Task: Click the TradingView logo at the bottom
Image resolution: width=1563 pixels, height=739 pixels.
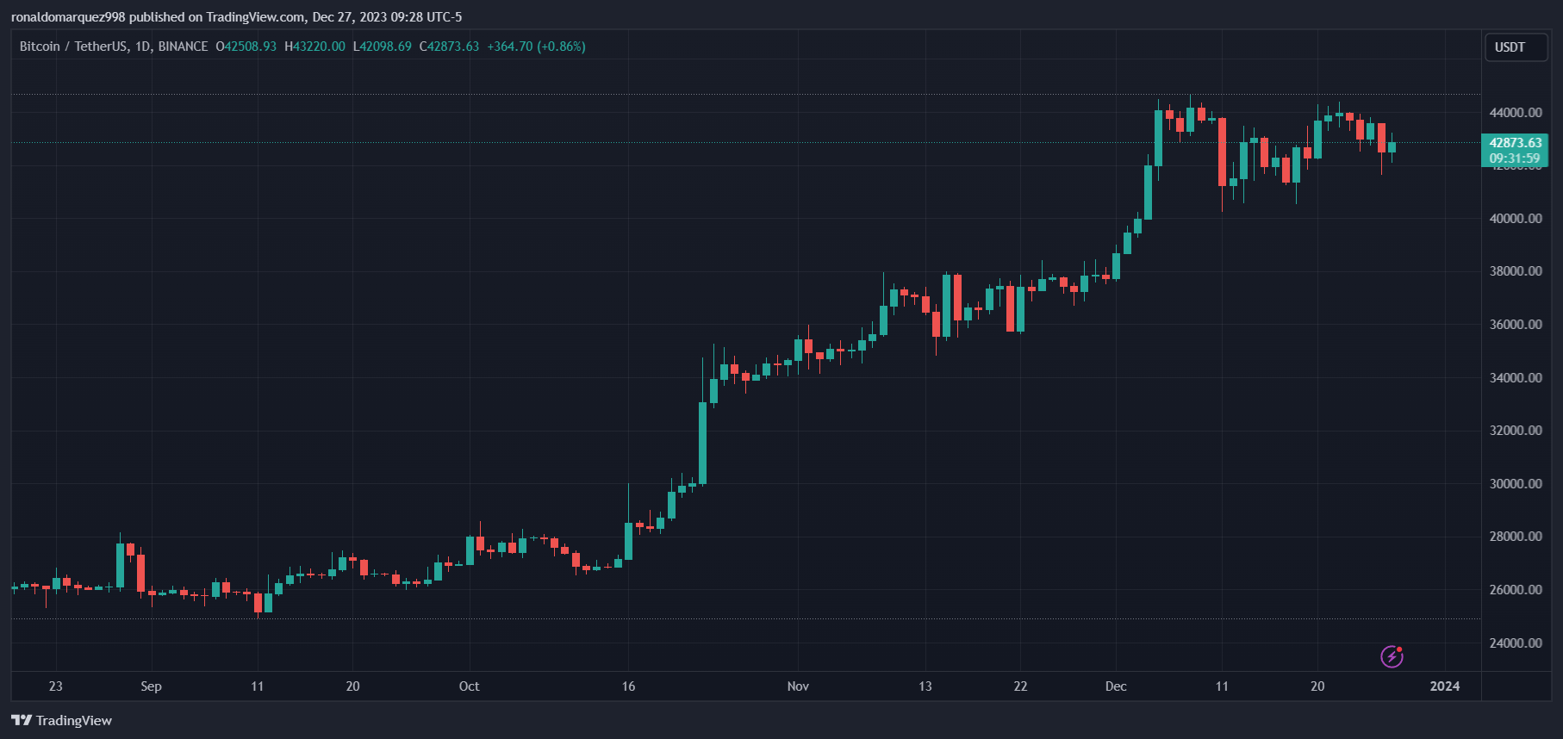Action: pos(61,720)
